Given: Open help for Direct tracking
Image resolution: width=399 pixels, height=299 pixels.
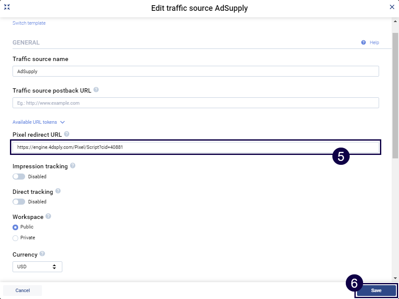Looking at the screenshot, I should (x=58, y=191).
